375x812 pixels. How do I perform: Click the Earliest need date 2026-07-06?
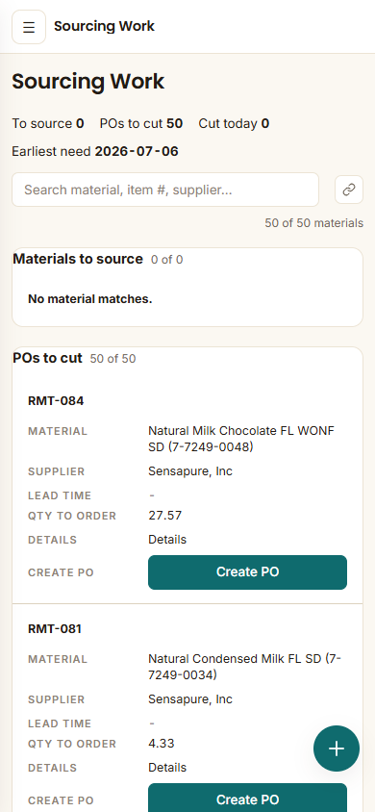137,152
